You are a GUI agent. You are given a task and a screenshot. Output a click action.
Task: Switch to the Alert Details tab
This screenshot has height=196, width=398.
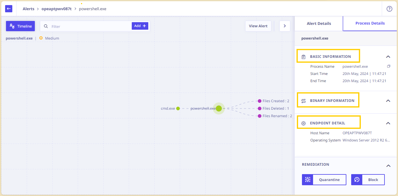pyautogui.click(x=319, y=23)
